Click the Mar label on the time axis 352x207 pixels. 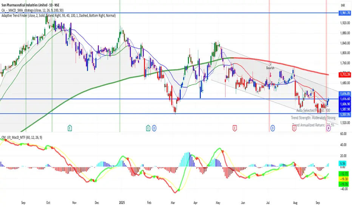click(x=173, y=203)
